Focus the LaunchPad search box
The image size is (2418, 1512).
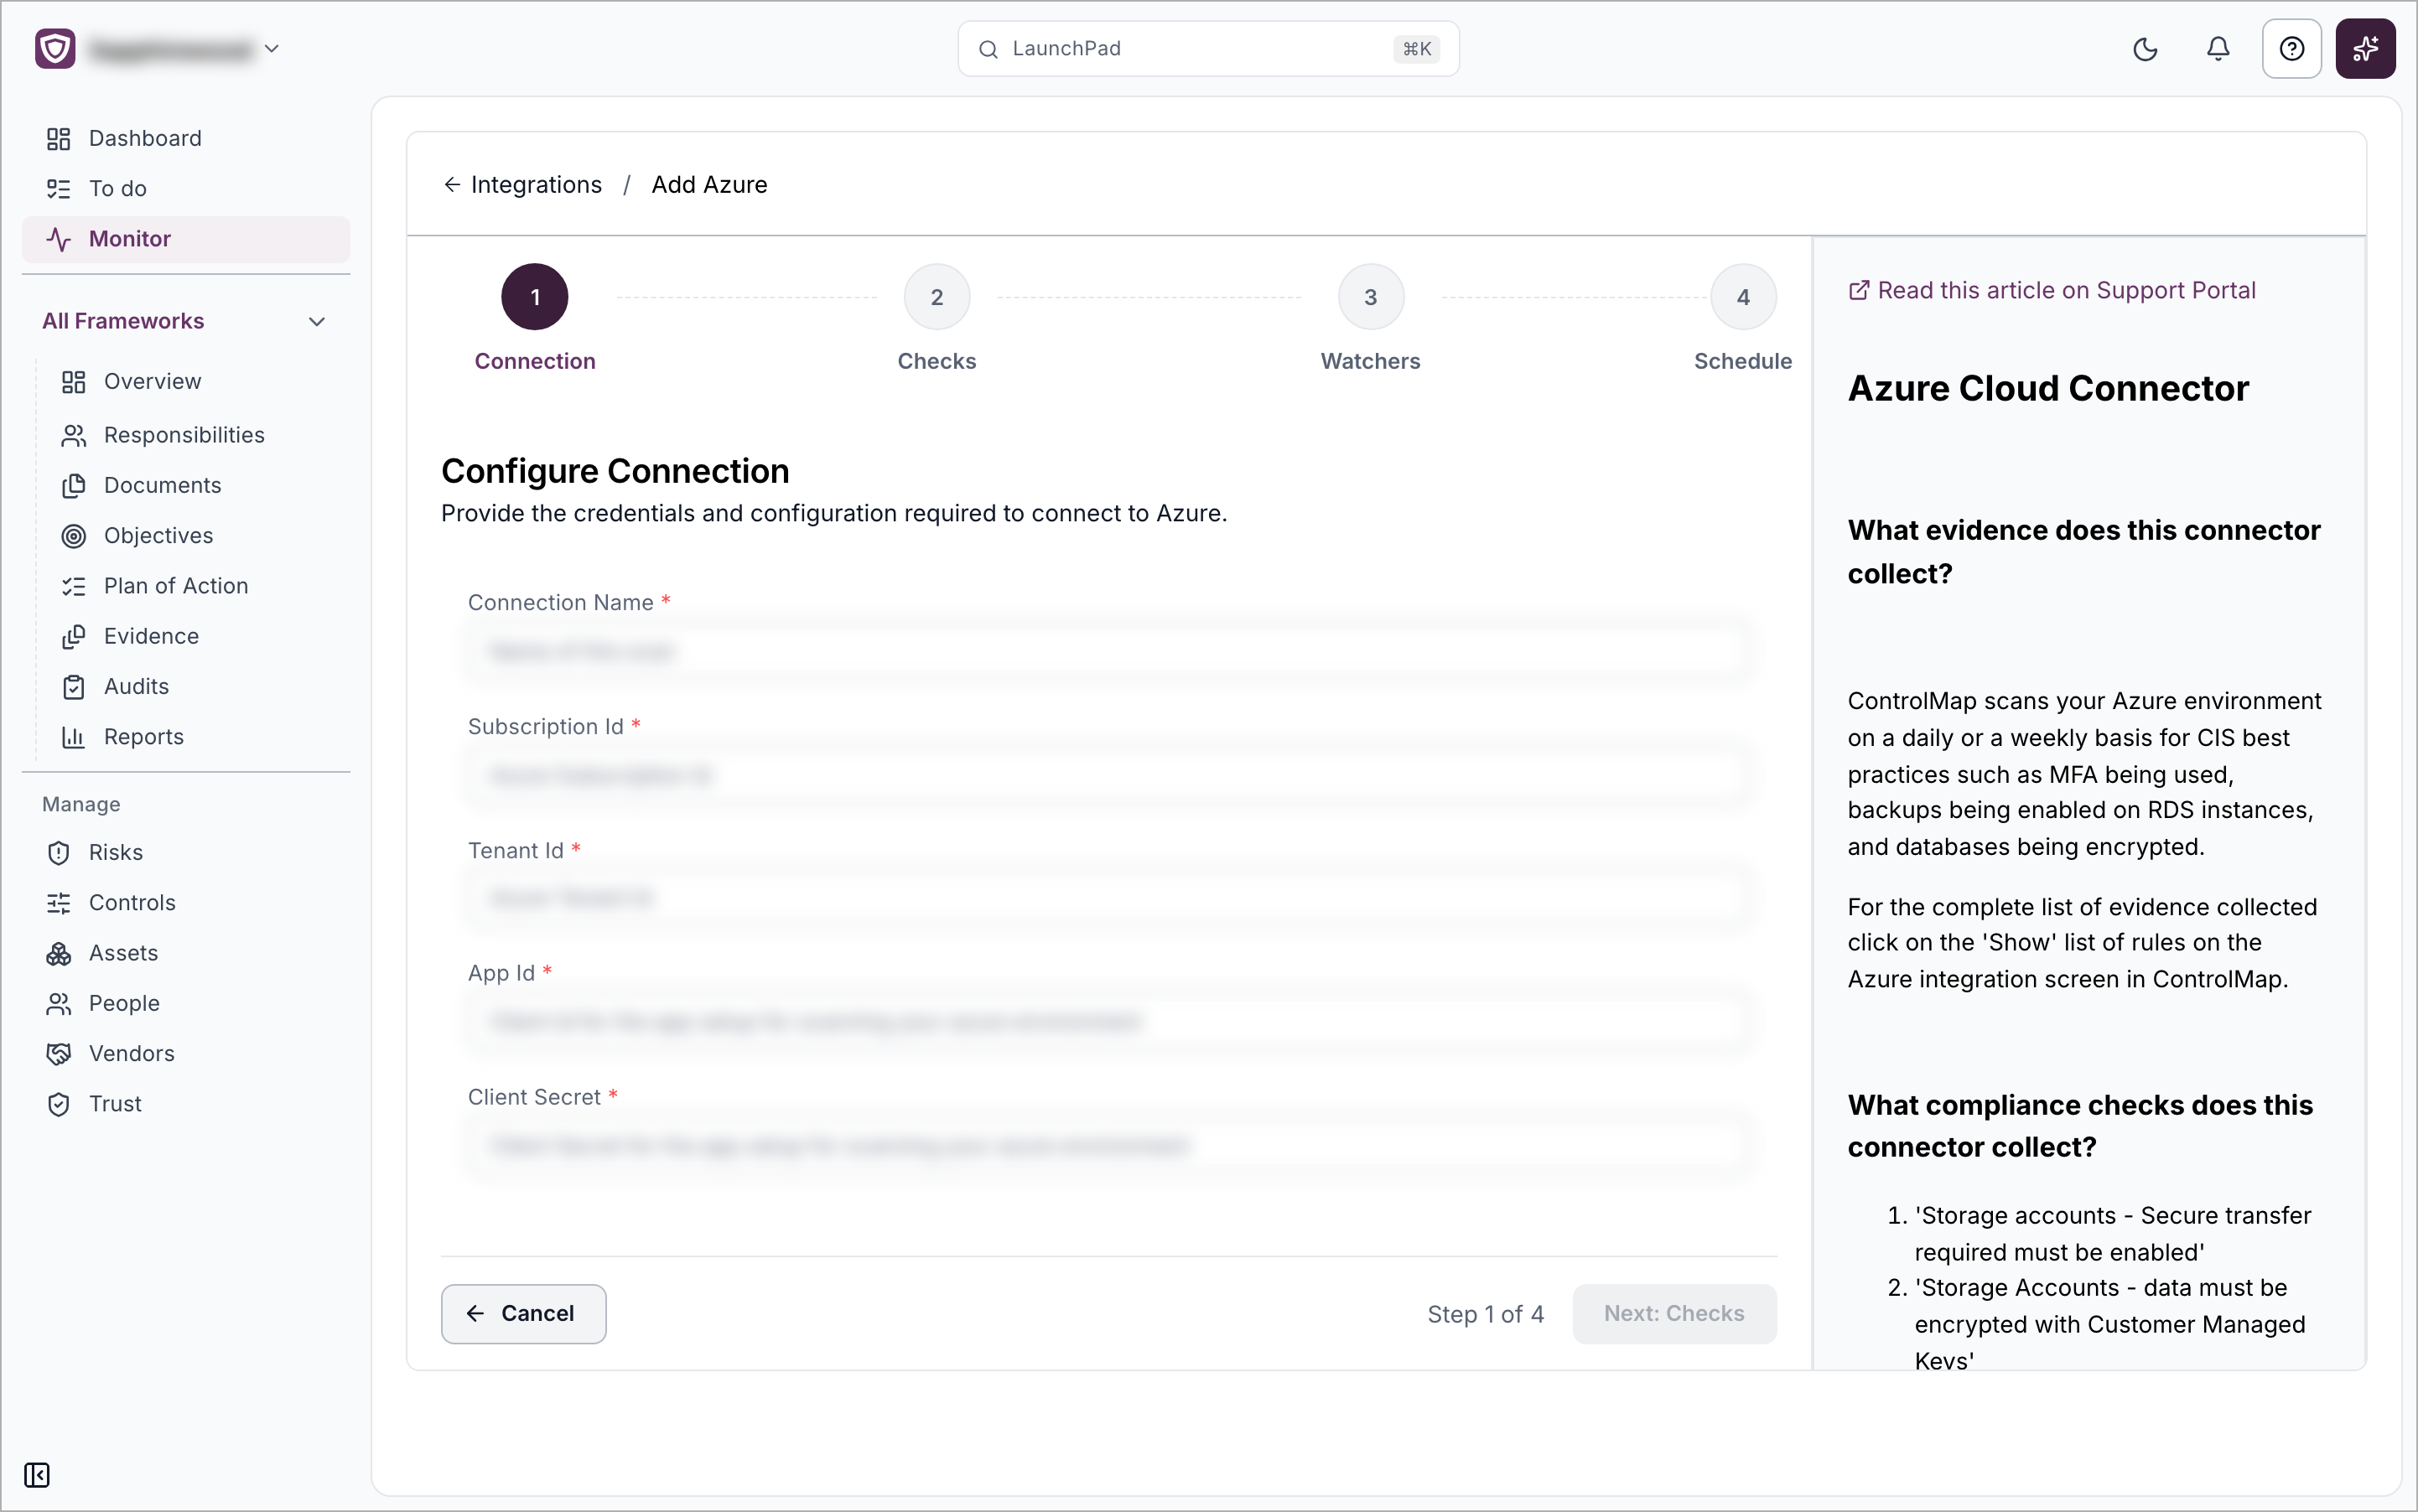(1207, 48)
